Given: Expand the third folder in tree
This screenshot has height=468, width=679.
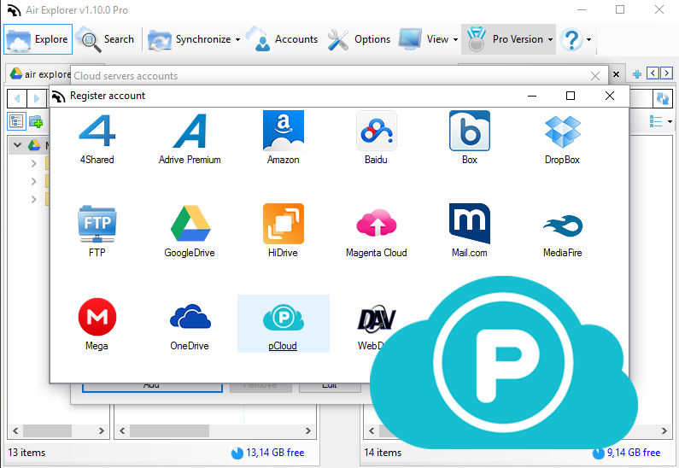Looking at the screenshot, I should pyautogui.click(x=33, y=199).
